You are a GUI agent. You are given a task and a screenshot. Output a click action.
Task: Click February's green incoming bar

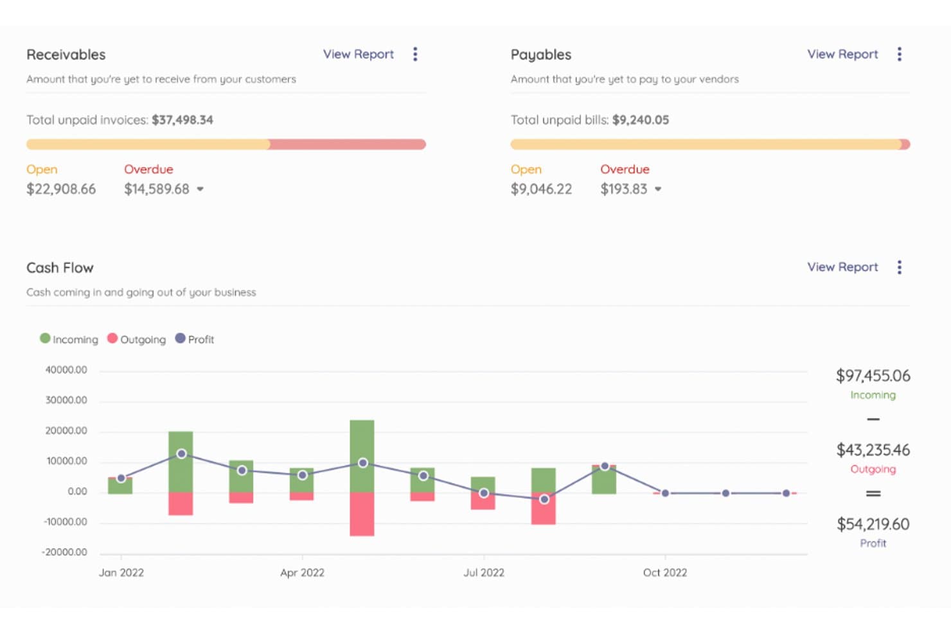pyautogui.click(x=181, y=462)
